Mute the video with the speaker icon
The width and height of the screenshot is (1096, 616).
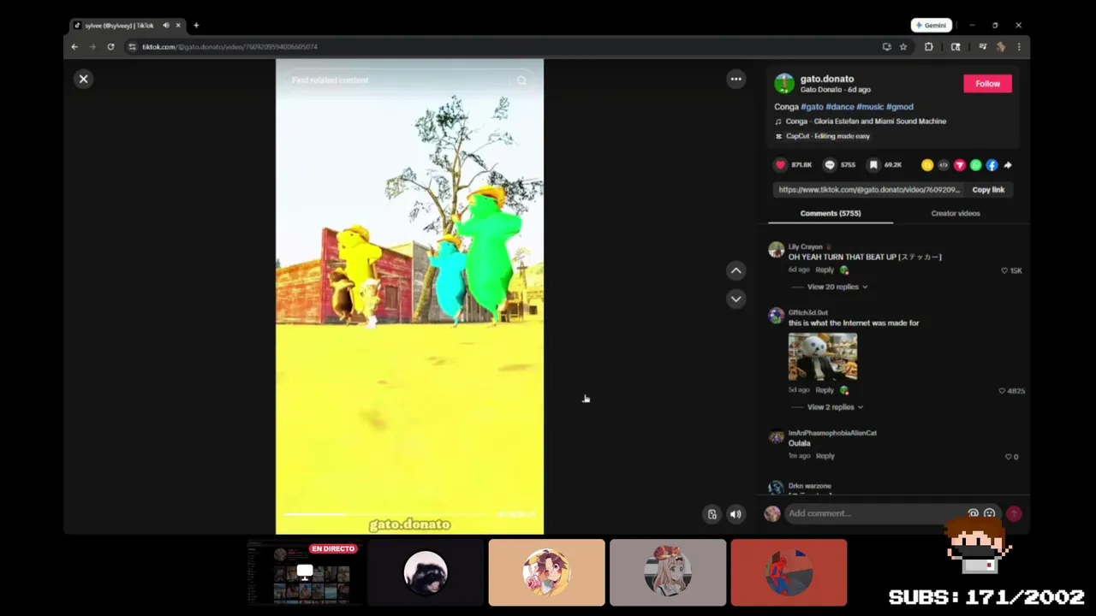tap(735, 514)
